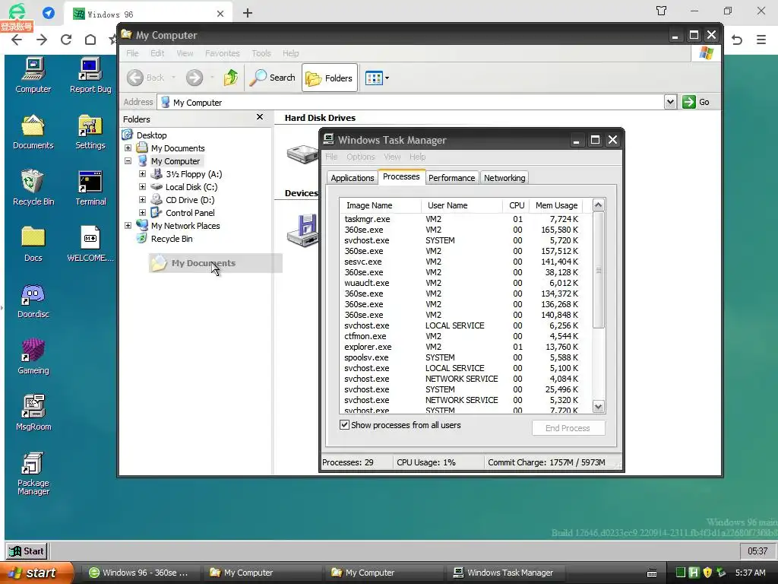Expand the Local Disk (C:) tree node

point(142,187)
